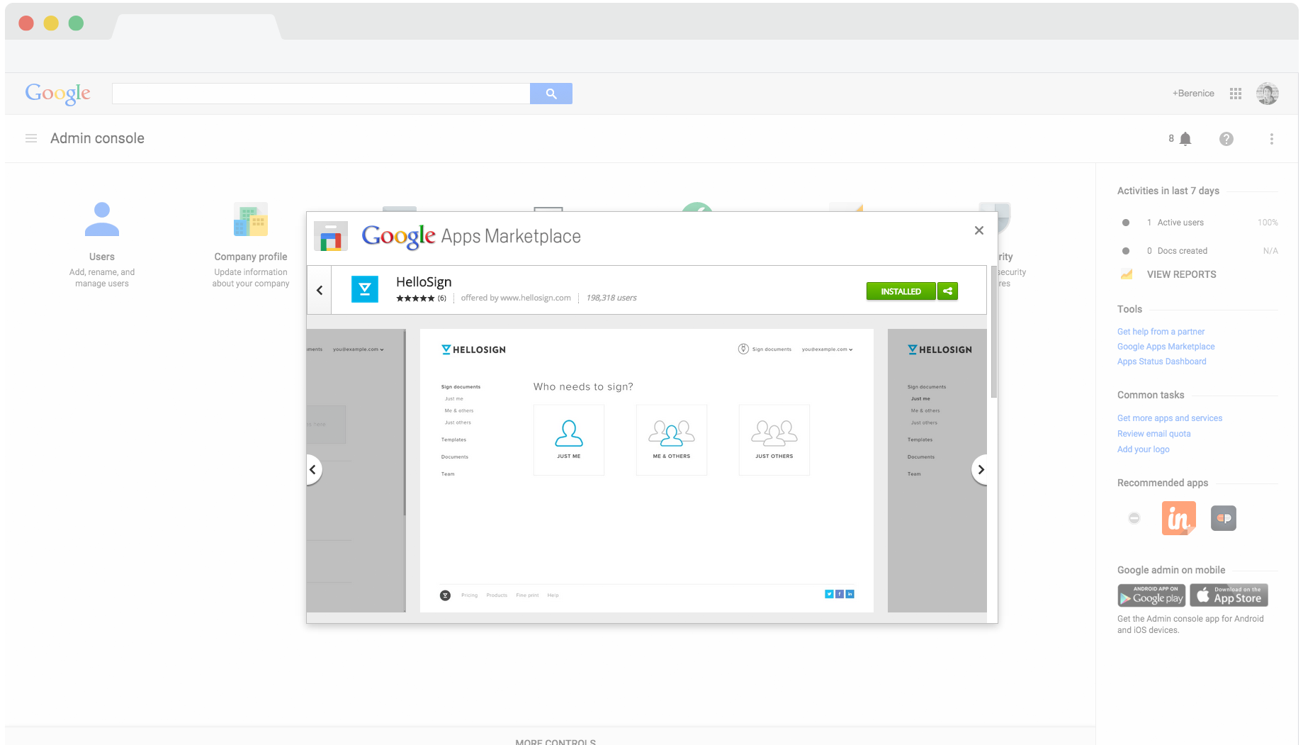
Task: Open the help question mark icon
Action: coord(1226,139)
